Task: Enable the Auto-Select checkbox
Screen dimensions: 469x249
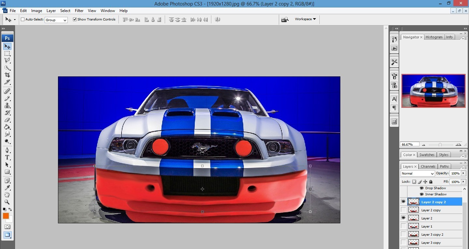Action: click(23, 20)
